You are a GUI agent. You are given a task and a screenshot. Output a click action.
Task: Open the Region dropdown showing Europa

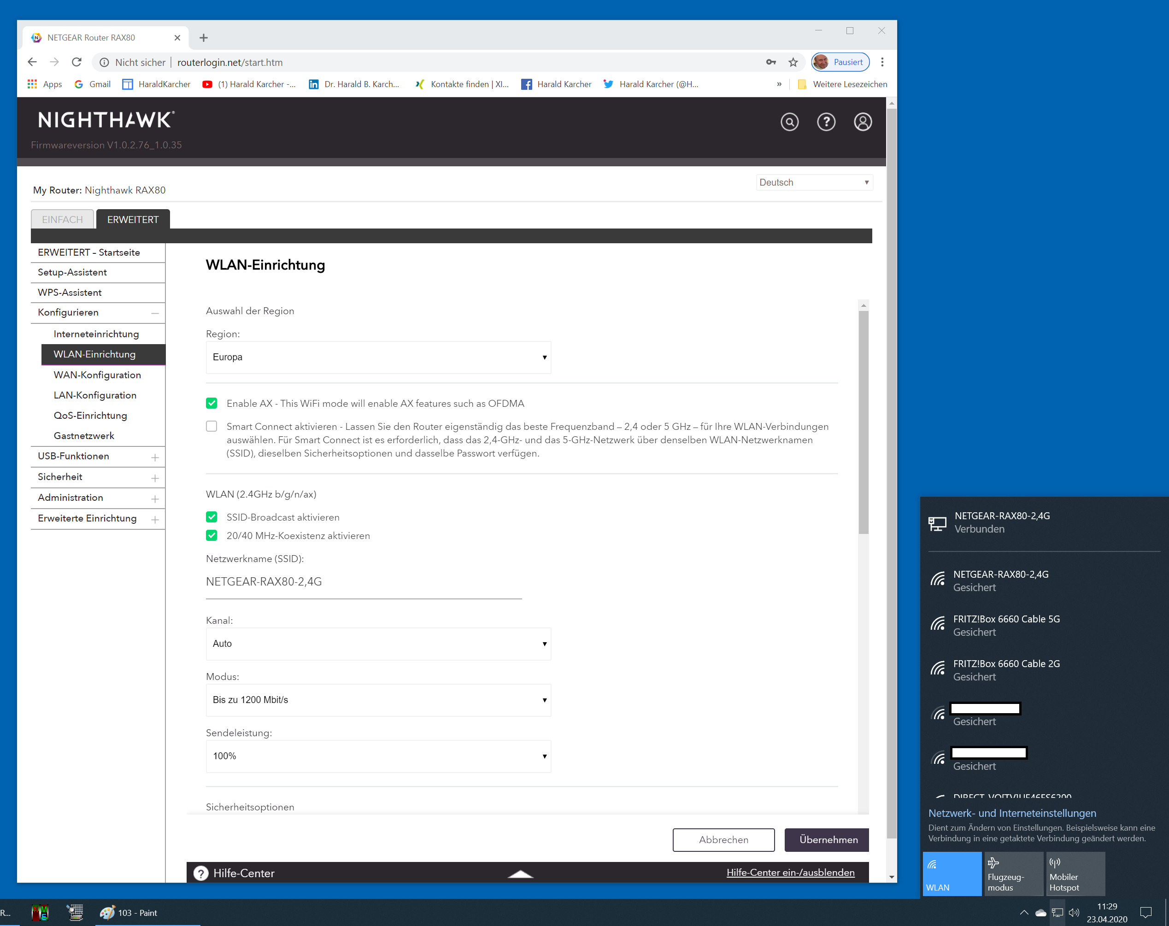[378, 358]
